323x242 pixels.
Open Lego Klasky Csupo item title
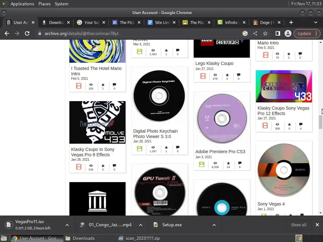pyautogui.click(x=214, y=63)
